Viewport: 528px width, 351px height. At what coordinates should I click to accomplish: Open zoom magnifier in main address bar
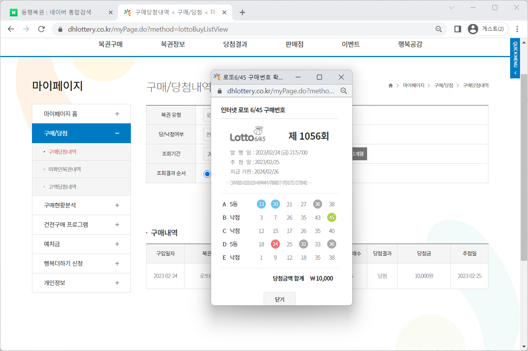pyautogui.click(x=439, y=29)
